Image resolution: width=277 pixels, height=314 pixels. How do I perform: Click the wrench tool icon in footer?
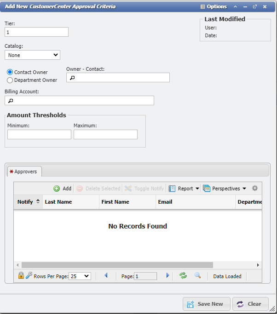29,276
